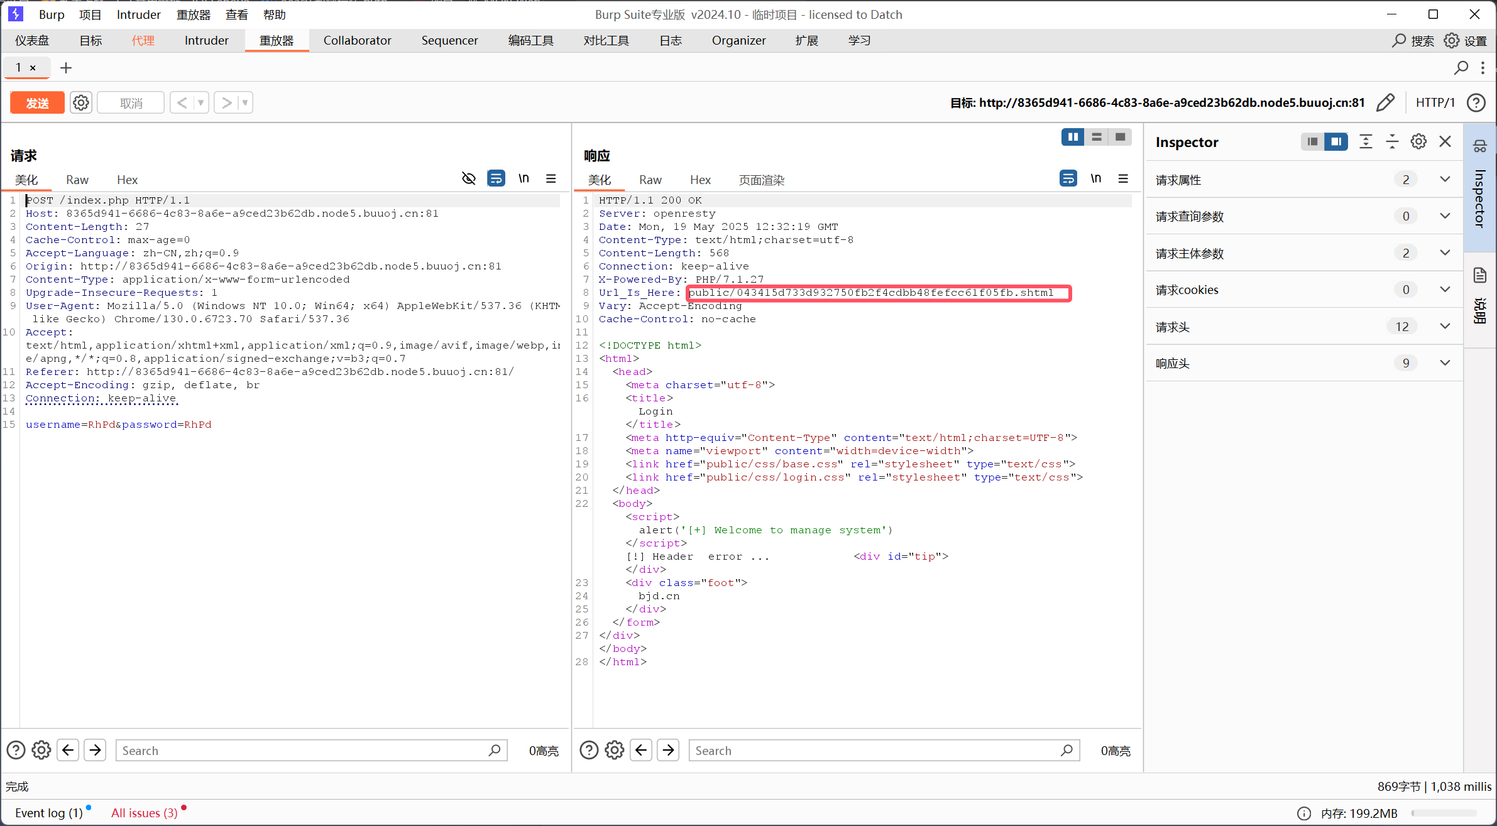Add a new Repeater tab

click(66, 68)
